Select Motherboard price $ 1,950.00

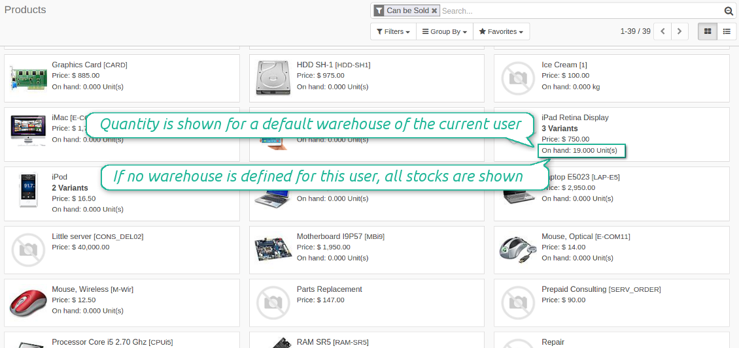[x=323, y=247]
